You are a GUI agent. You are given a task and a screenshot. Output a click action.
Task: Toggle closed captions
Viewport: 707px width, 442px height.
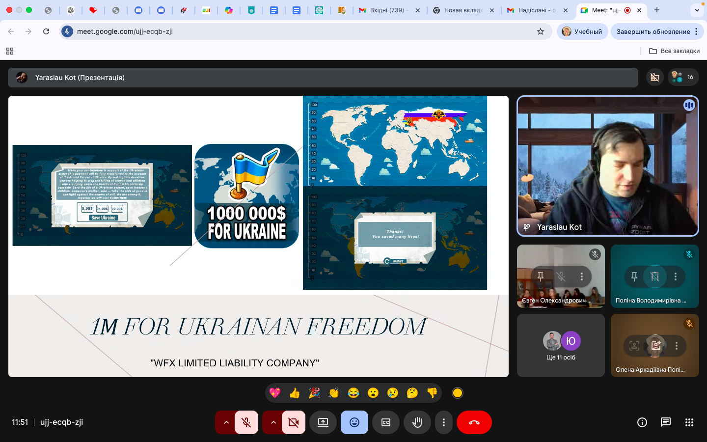pyautogui.click(x=386, y=422)
